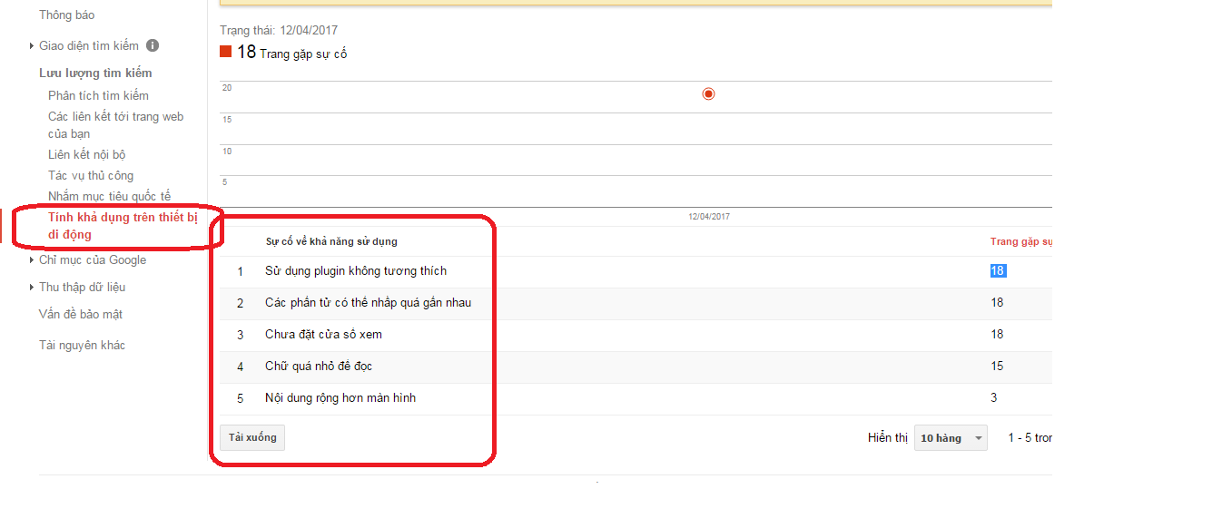Select Tác vụ thủ công menu item
This screenshot has width=1232, height=528.
point(91,175)
